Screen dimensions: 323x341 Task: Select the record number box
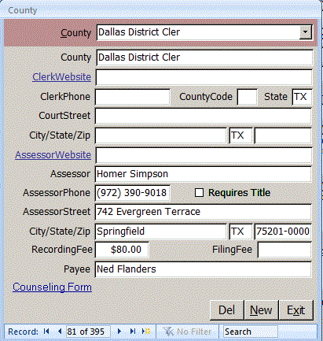click(88, 332)
